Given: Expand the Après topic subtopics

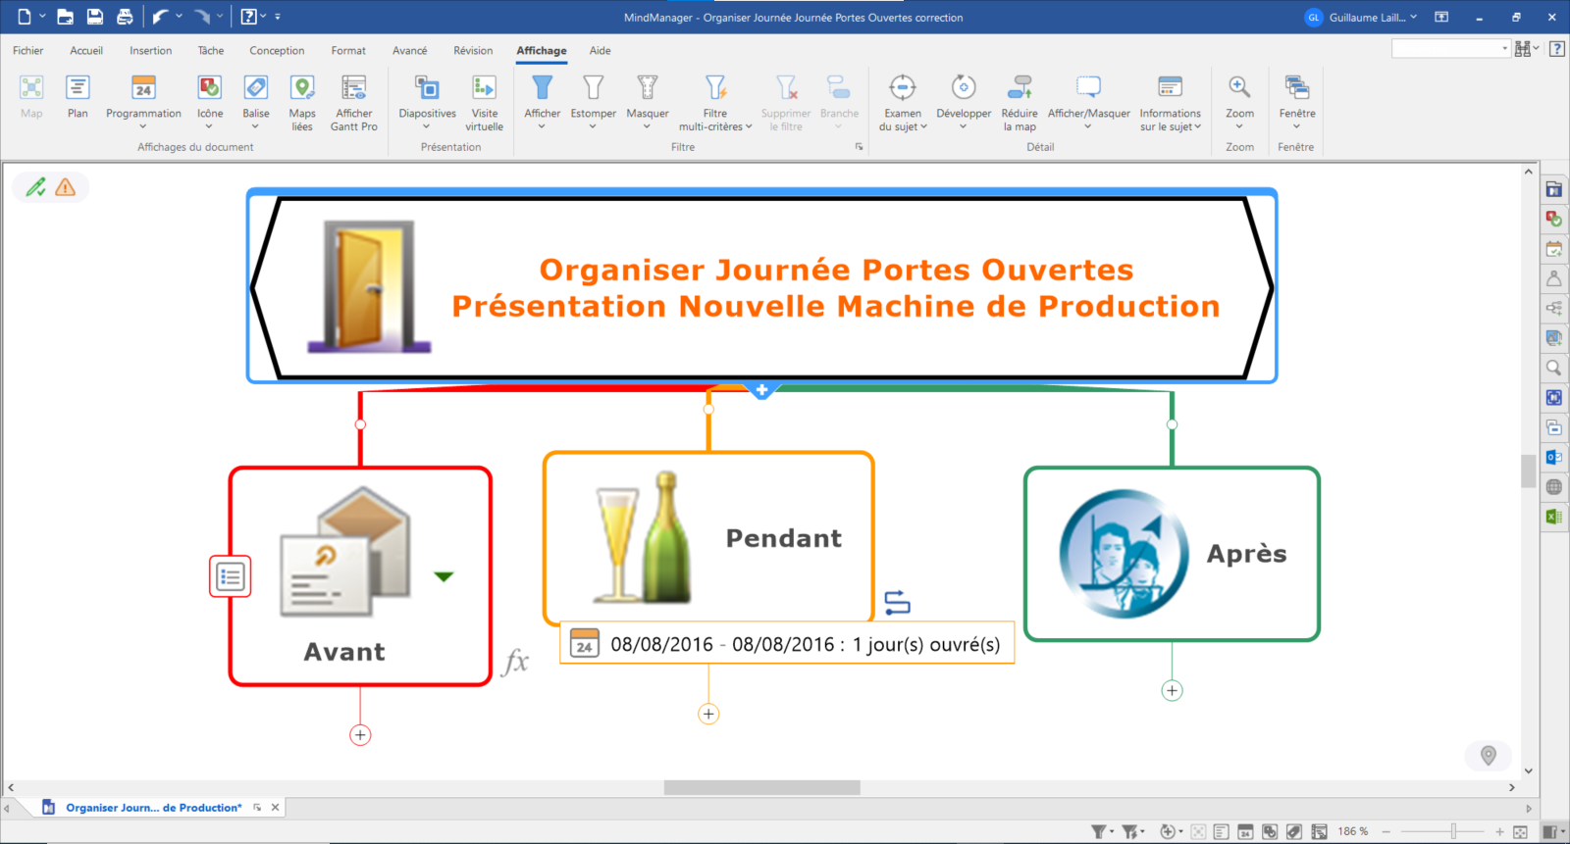Looking at the screenshot, I should pyautogui.click(x=1172, y=690).
